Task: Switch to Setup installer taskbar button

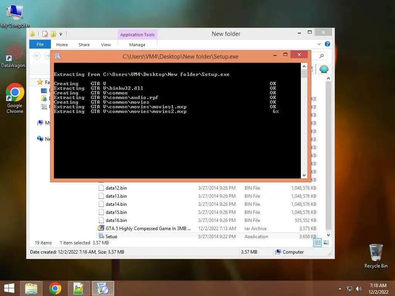Action: point(103,288)
